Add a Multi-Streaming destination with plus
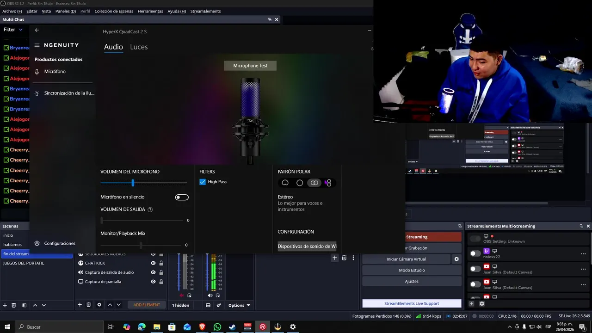592x333 pixels. [x=471, y=304]
